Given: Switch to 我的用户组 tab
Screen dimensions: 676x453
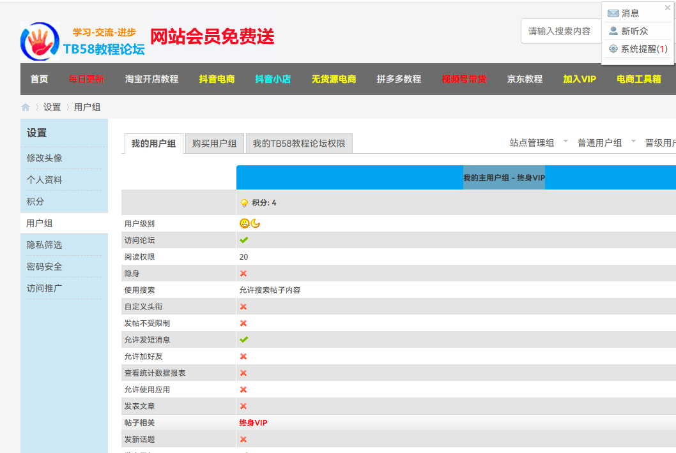Looking at the screenshot, I should (x=154, y=144).
